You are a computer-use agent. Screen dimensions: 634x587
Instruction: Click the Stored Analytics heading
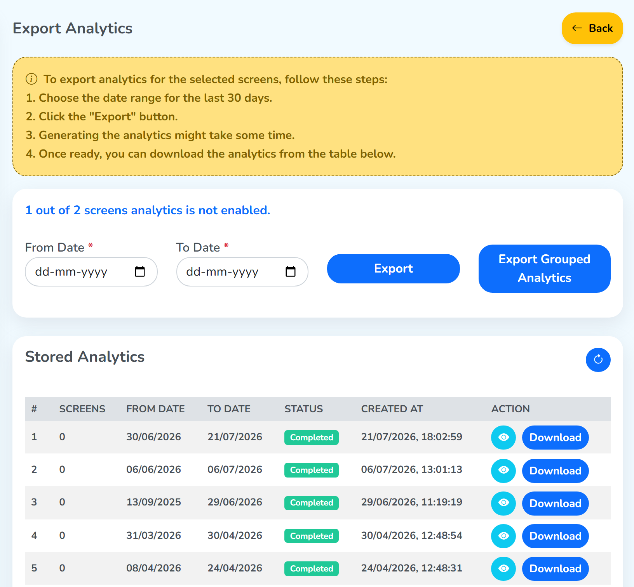(85, 357)
